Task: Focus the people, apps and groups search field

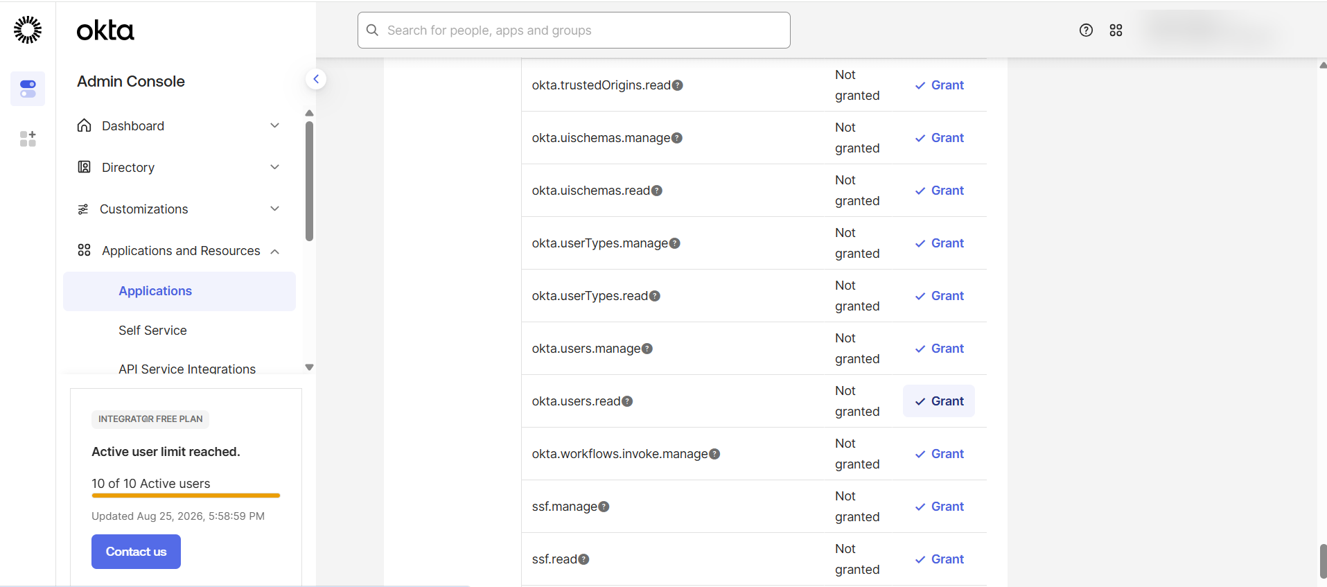Action: (x=574, y=30)
